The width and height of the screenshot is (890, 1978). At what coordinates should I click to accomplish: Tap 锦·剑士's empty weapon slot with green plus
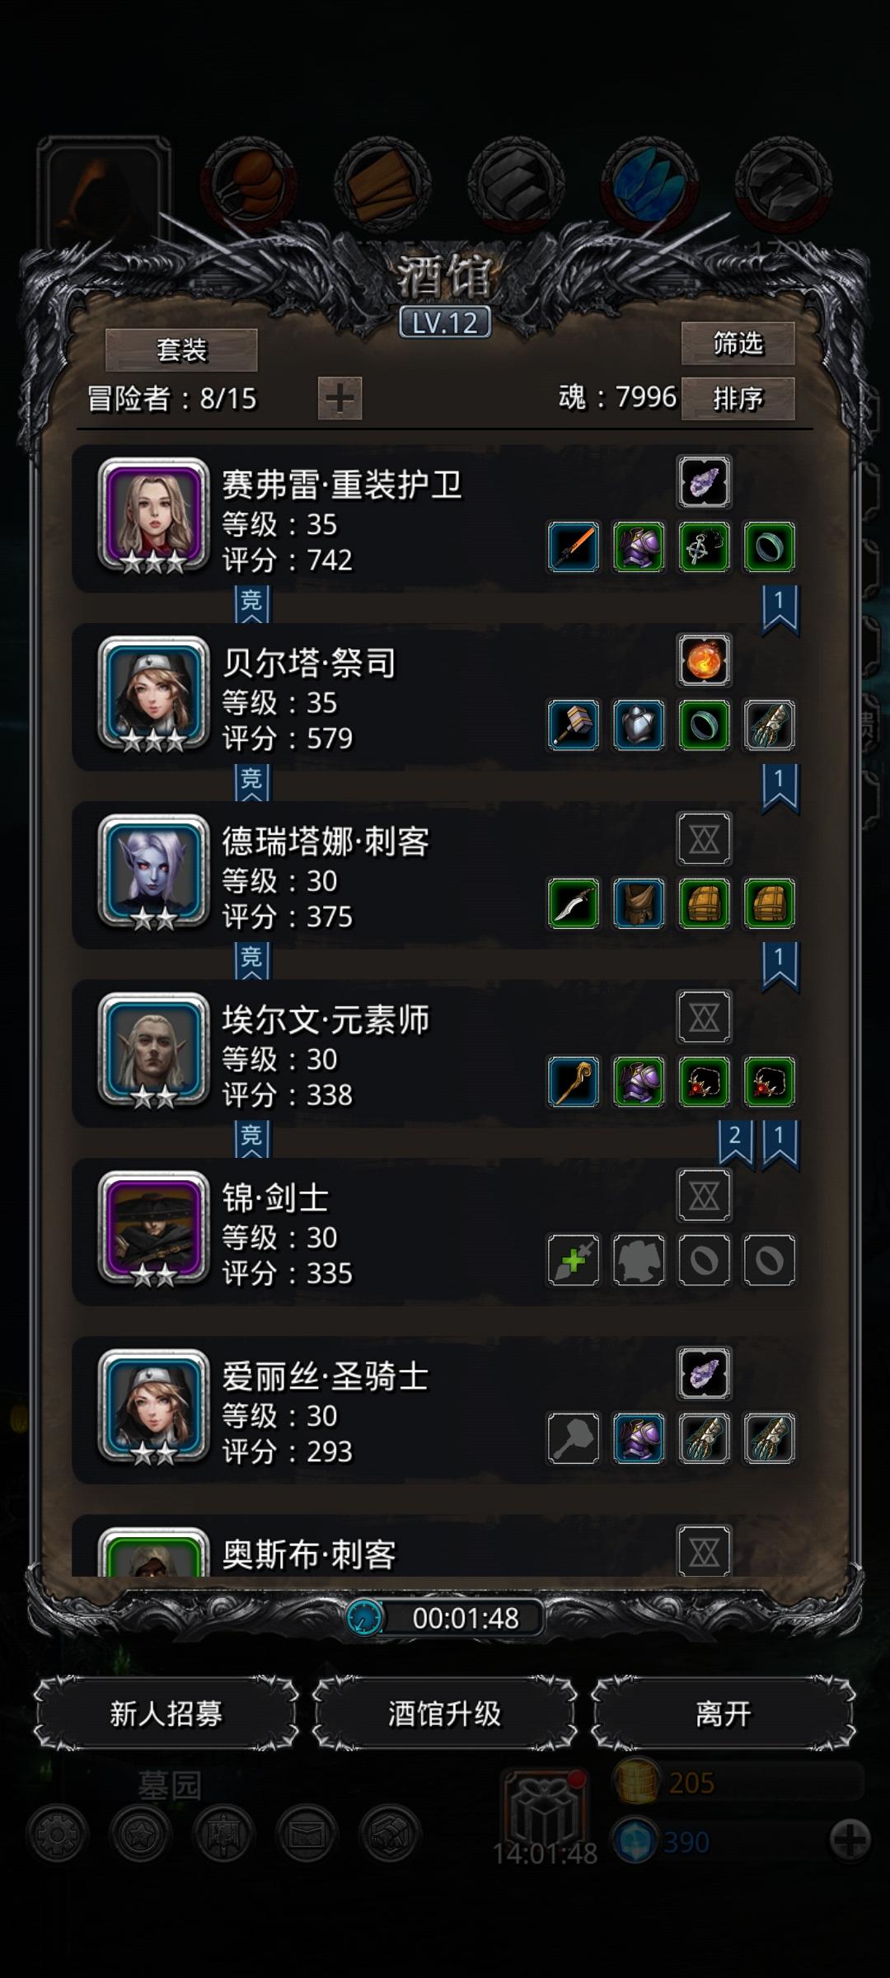click(x=574, y=1259)
